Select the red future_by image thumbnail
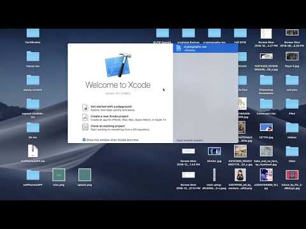Image resolution: width=306 pixels, height=229 pixels. click(x=292, y=175)
